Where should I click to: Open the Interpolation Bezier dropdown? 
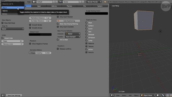tap(73, 34)
